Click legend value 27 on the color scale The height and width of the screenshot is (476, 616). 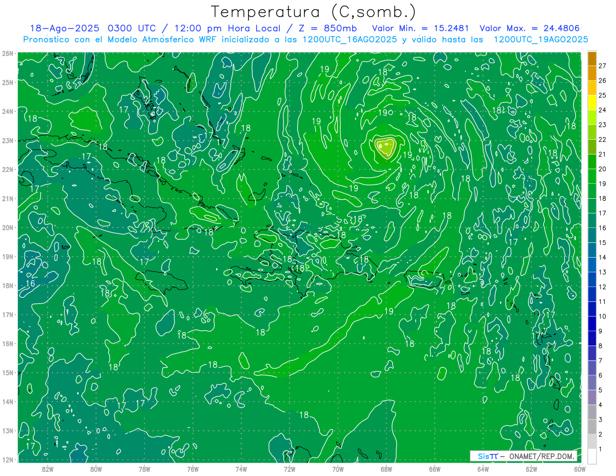coord(603,66)
